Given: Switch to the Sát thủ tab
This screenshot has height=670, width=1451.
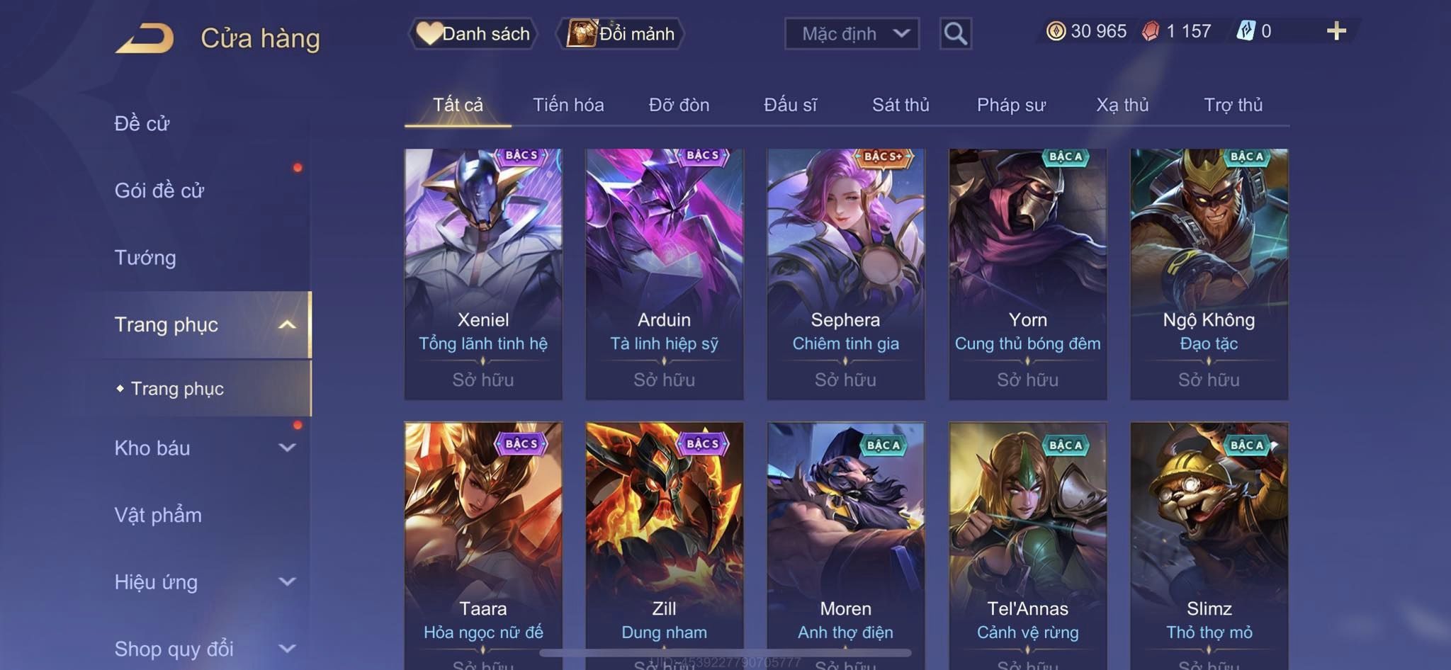Looking at the screenshot, I should pos(900,105).
